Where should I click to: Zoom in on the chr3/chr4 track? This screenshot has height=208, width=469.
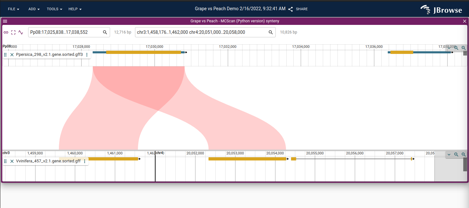click(x=463, y=154)
